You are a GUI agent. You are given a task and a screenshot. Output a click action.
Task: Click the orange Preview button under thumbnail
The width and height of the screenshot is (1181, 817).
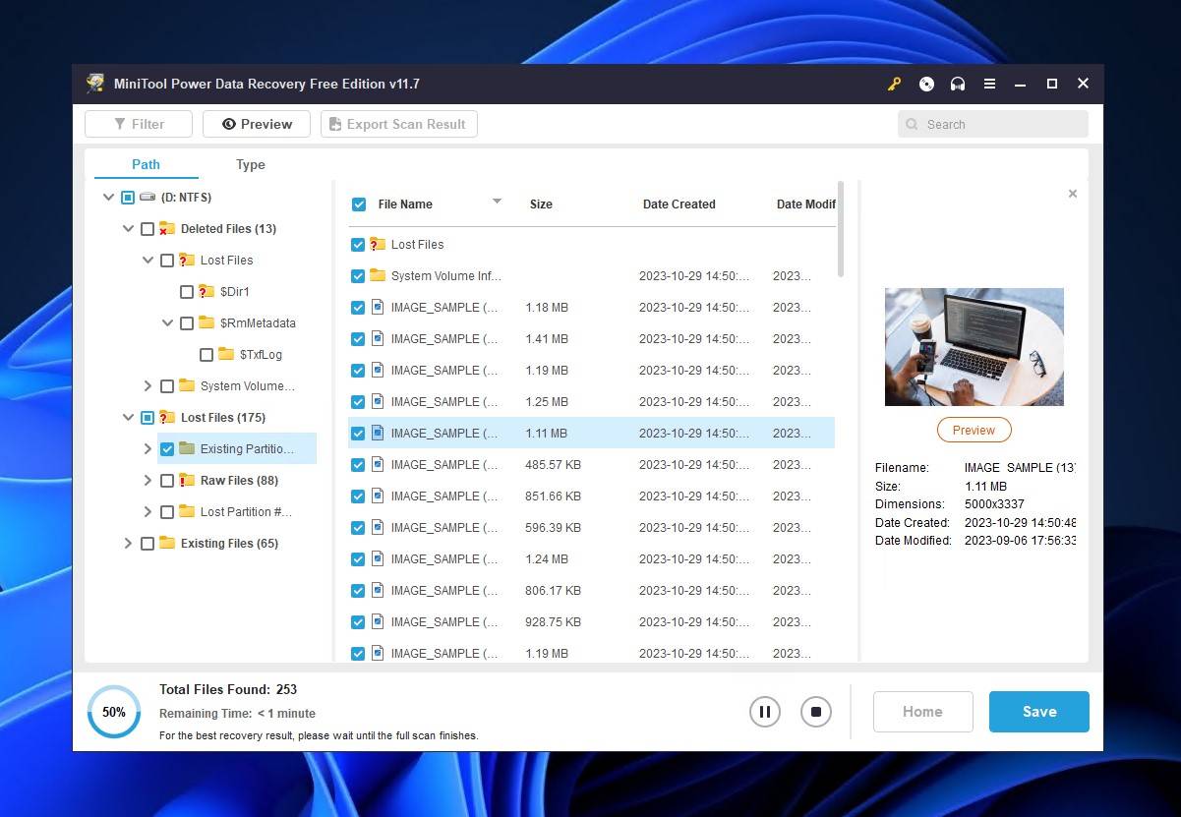(x=974, y=430)
